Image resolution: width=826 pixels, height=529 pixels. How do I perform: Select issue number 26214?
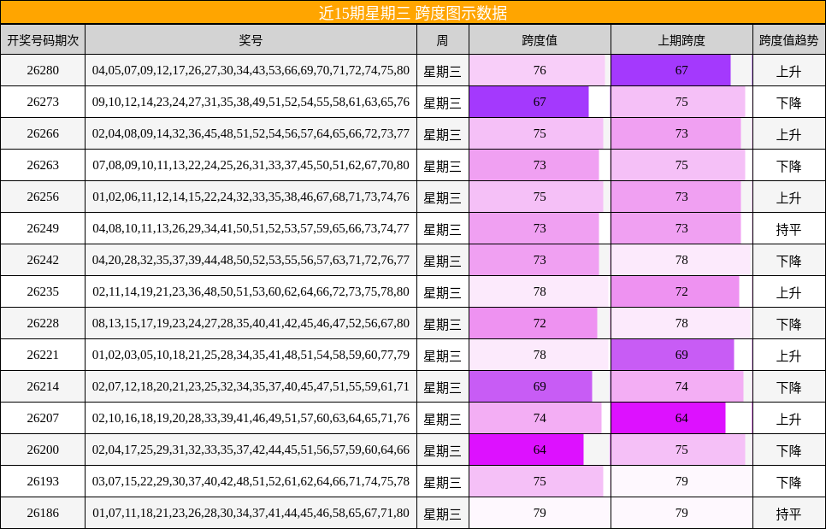pyautogui.click(x=43, y=386)
